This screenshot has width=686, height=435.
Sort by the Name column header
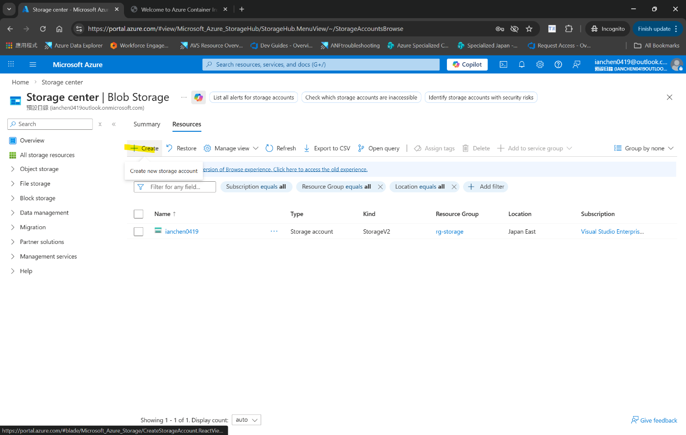pyautogui.click(x=165, y=214)
